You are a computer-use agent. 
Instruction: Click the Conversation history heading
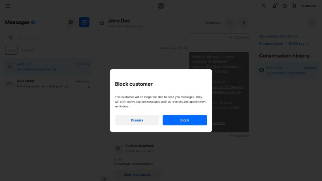(284, 56)
